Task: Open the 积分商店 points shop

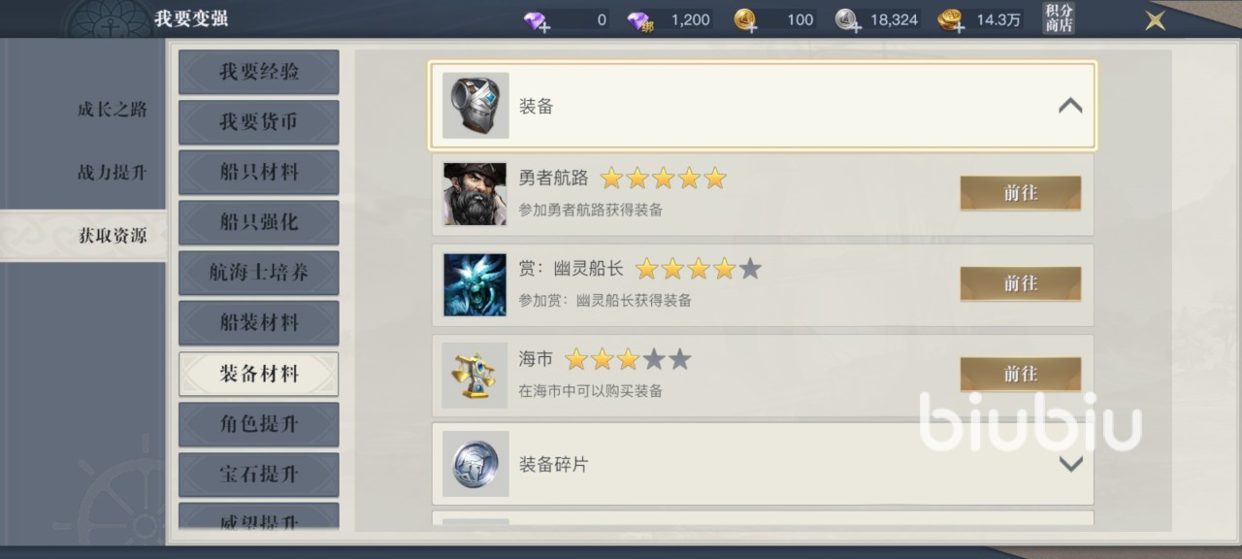Action: tap(1059, 18)
